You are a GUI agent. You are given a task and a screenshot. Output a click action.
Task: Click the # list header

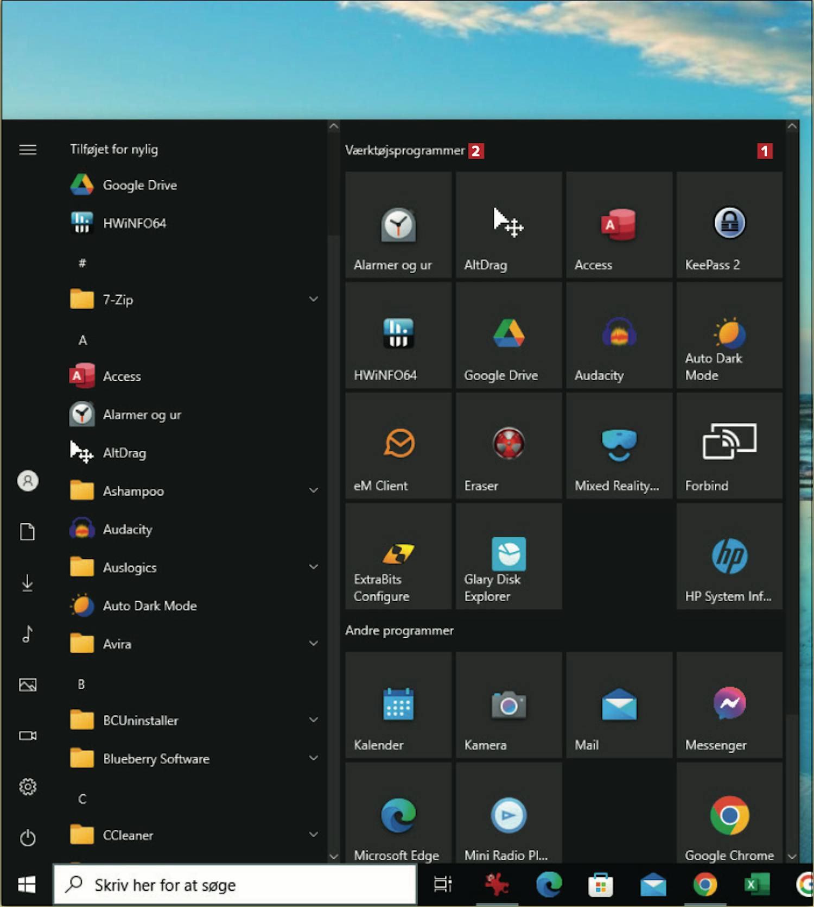coord(82,263)
